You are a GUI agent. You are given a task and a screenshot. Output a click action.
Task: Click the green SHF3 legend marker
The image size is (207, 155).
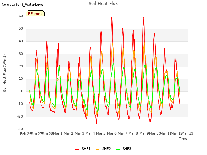(118, 149)
